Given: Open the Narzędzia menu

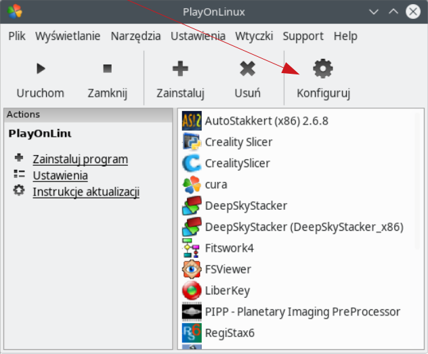Looking at the screenshot, I should (135, 36).
